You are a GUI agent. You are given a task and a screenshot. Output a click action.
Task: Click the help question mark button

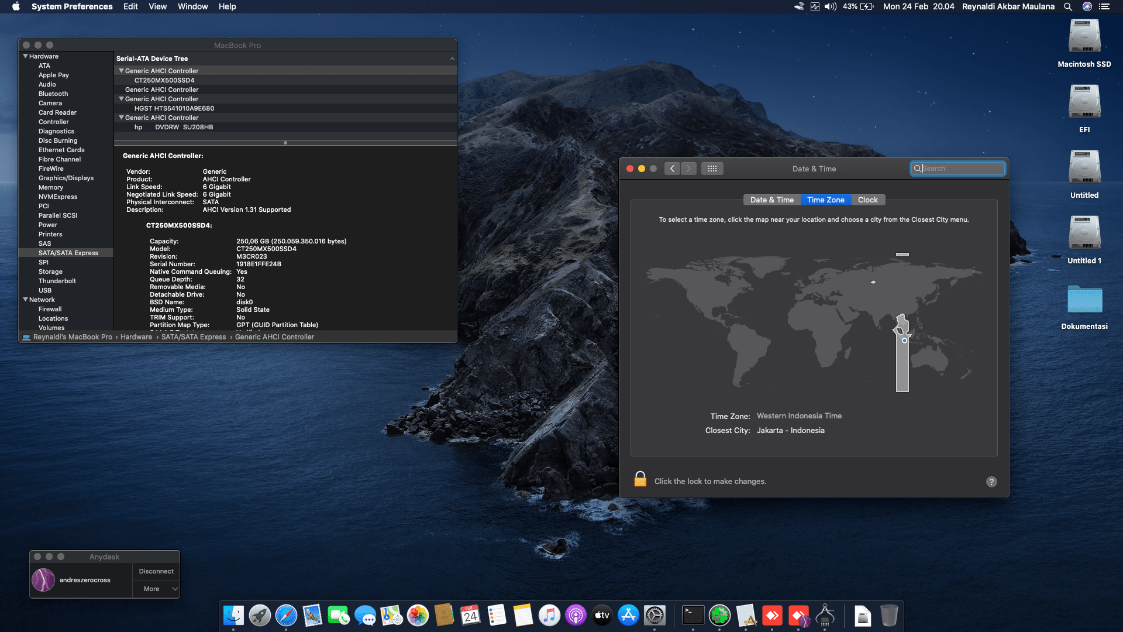coord(991,482)
